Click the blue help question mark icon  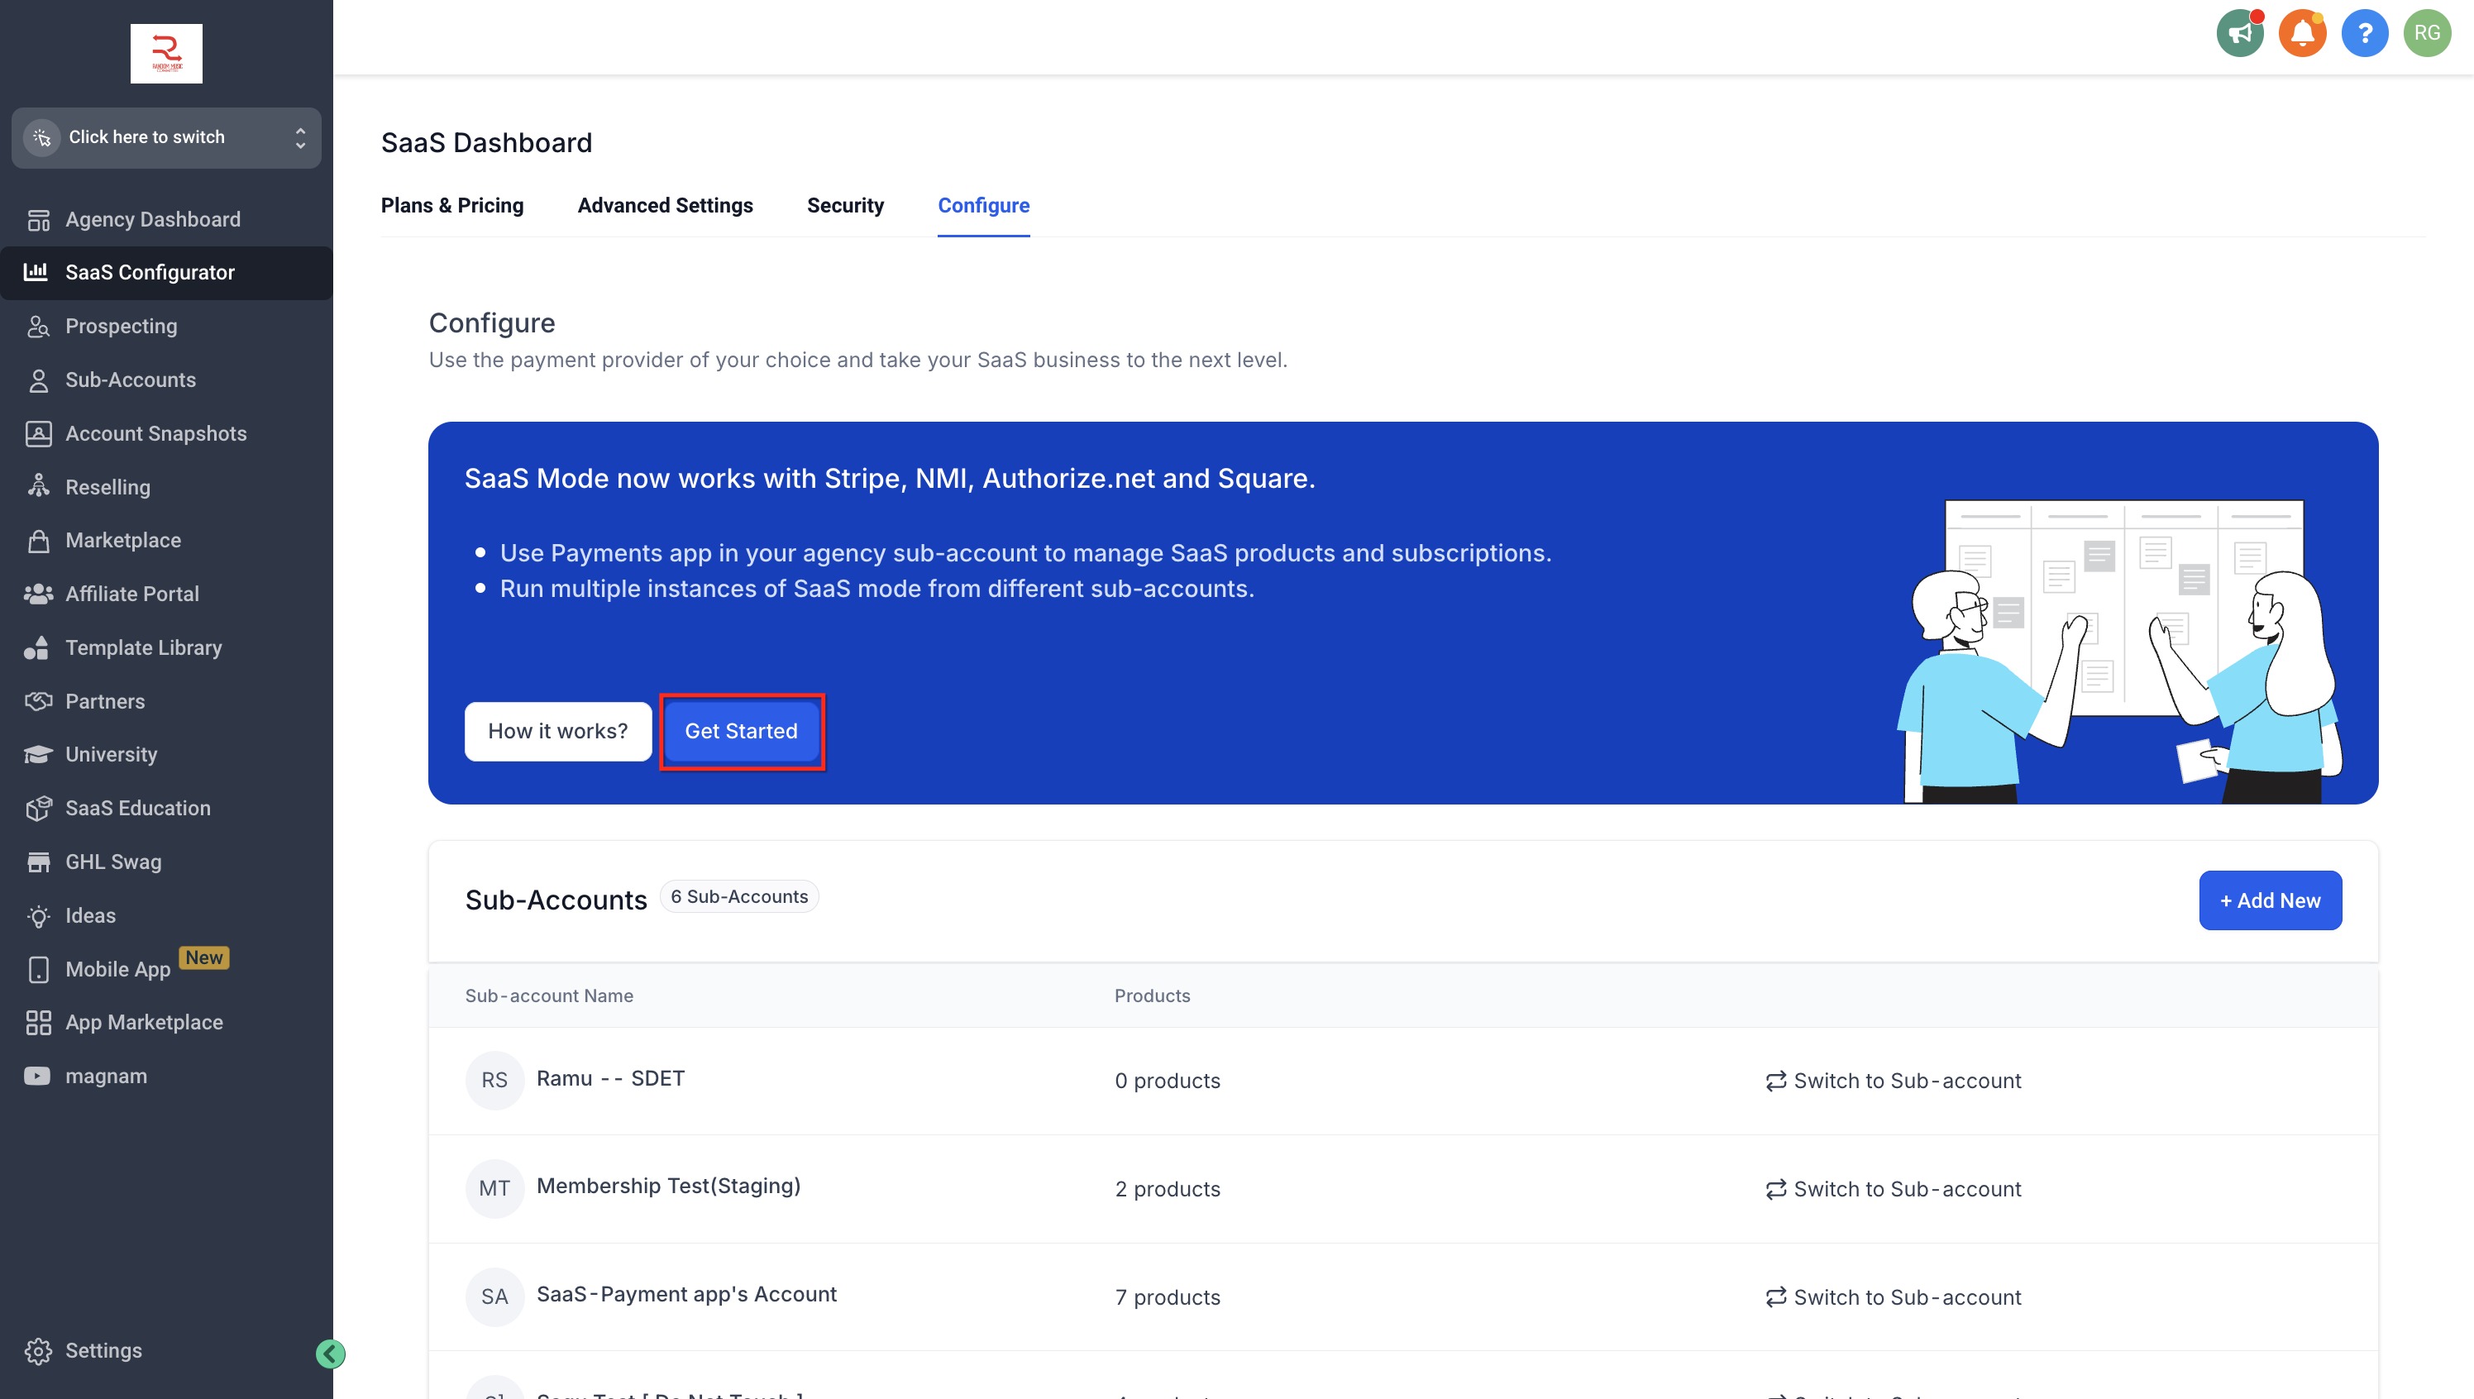(2365, 34)
